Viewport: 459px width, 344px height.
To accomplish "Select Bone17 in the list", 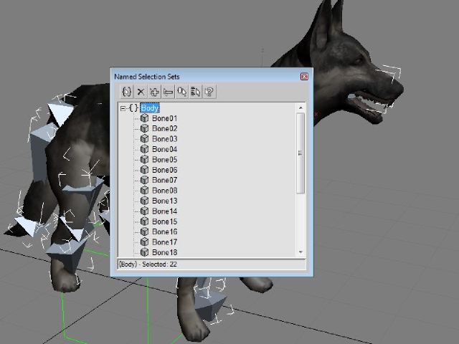I will tap(164, 242).
